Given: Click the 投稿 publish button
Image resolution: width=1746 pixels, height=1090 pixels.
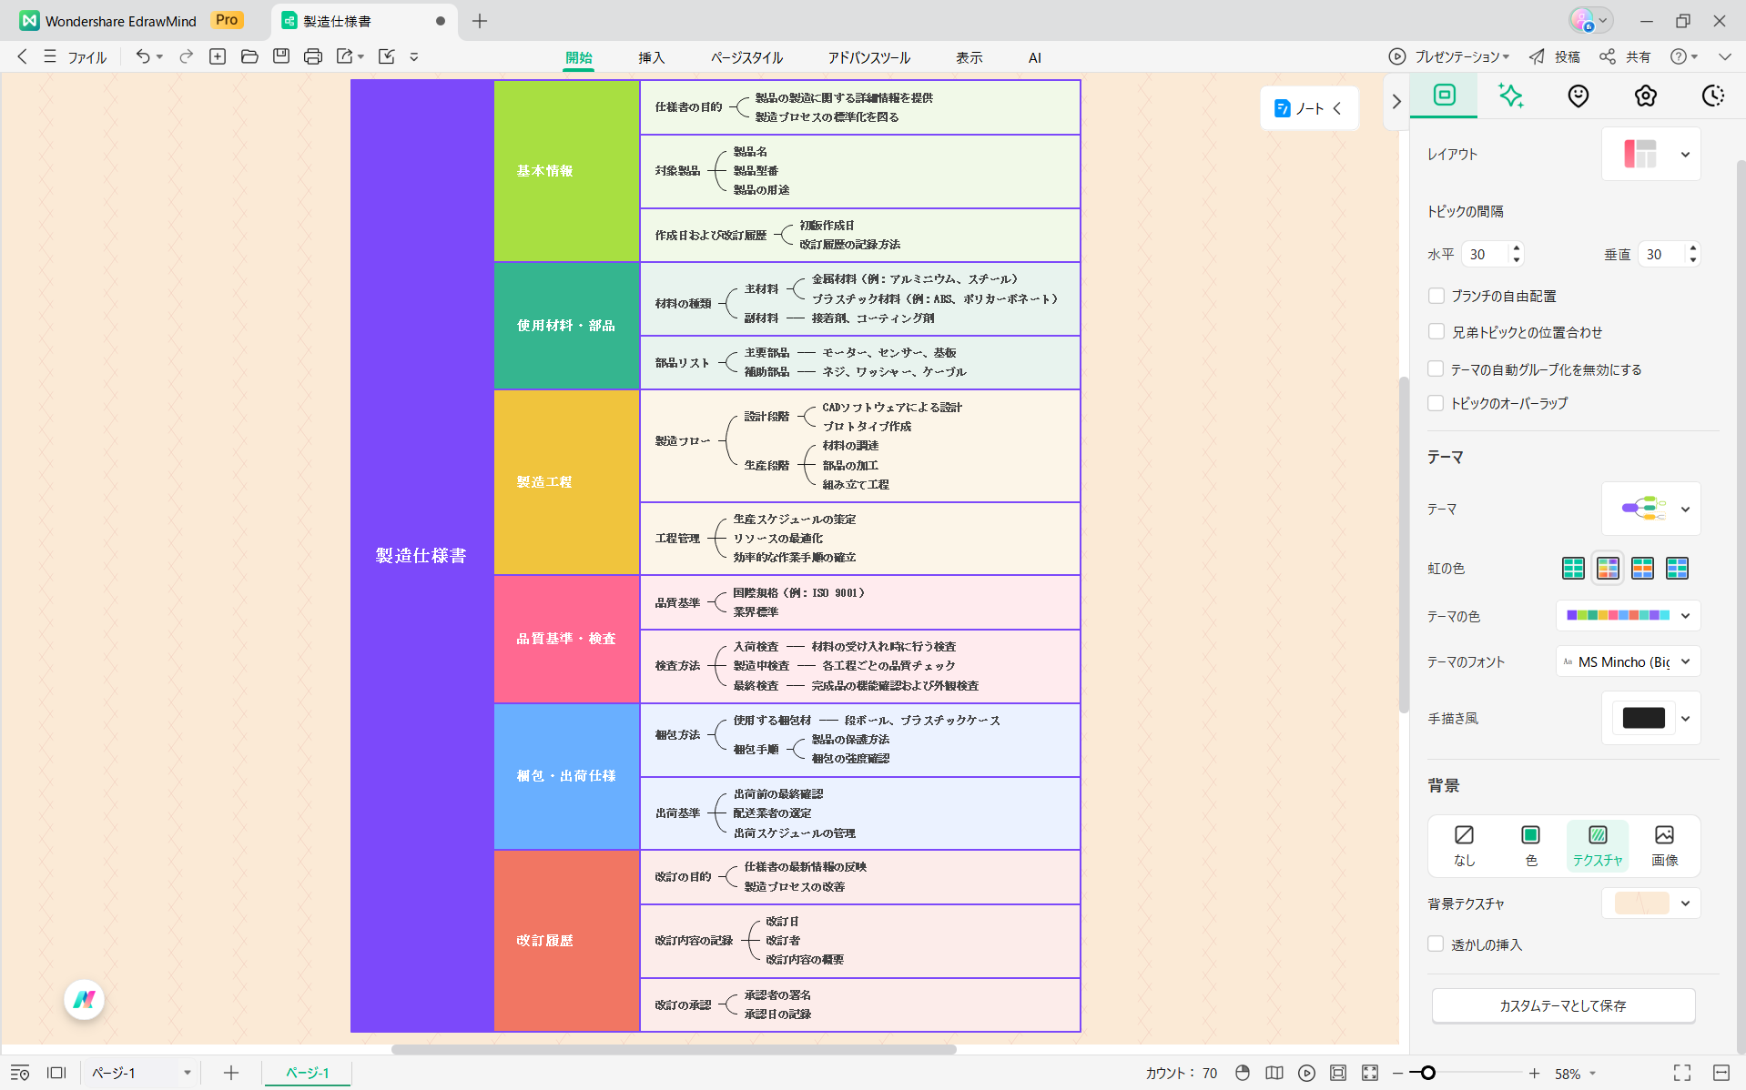Looking at the screenshot, I should [1554, 56].
